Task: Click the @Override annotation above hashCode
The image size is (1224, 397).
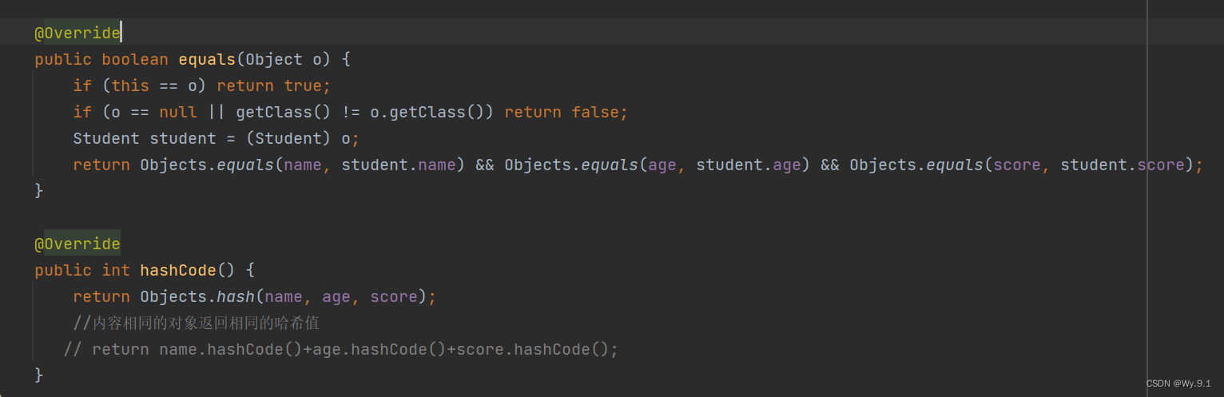Action: 77,244
